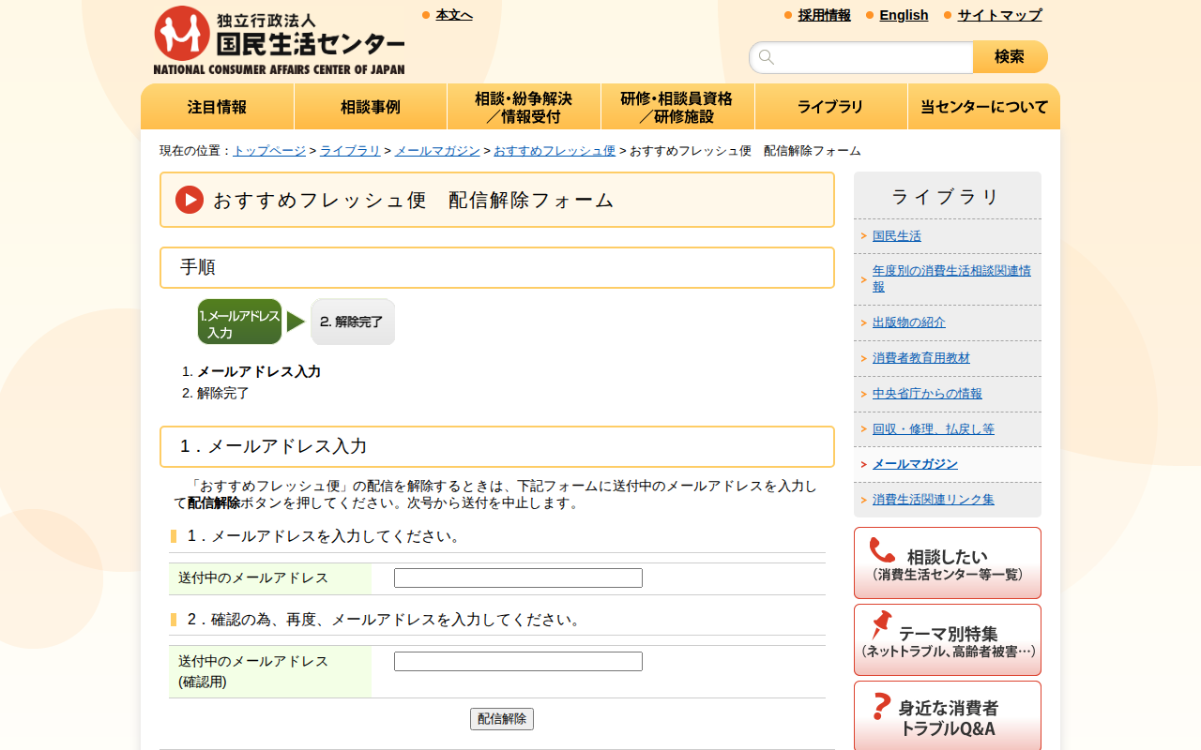Click the 解除完了 list item text

(223, 393)
